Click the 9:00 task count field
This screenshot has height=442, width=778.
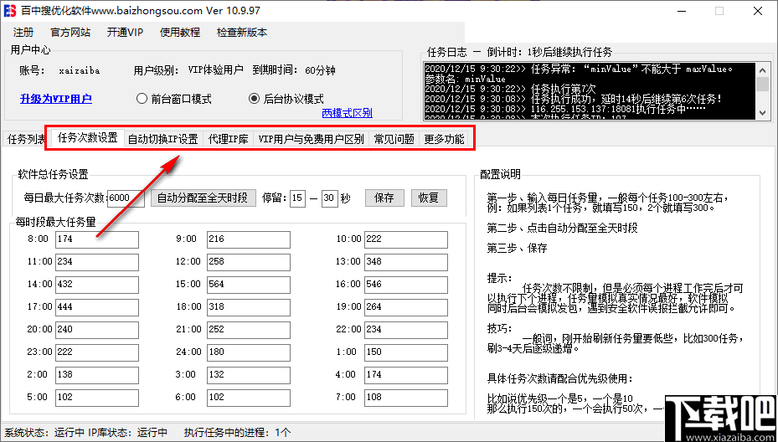(249, 239)
